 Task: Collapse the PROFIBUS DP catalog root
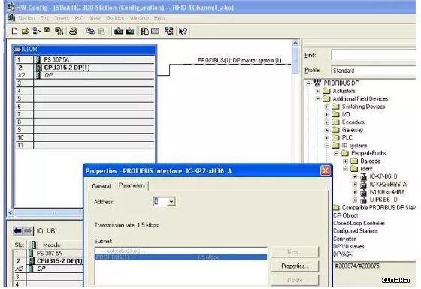point(308,83)
